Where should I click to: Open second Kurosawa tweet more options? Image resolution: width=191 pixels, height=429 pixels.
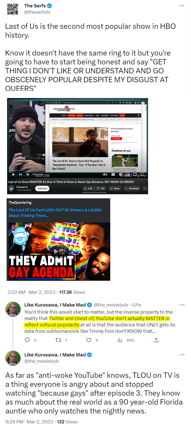pos(182,355)
